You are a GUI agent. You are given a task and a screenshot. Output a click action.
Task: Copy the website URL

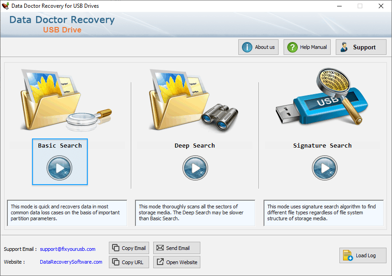pyautogui.click(x=129, y=262)
